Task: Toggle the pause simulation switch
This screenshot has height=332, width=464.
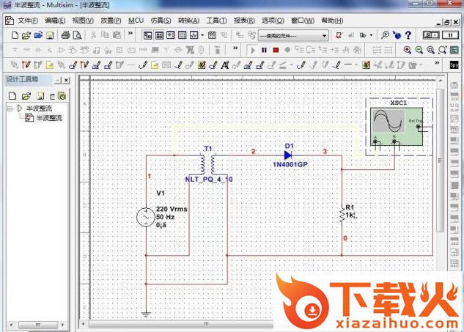Action: (x=450, y=35)
